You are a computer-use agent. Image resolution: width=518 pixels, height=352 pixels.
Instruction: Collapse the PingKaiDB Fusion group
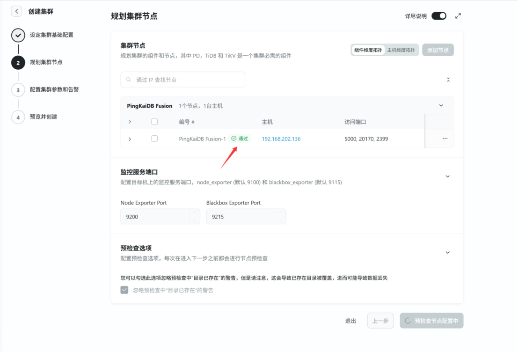tap(441, 106)
